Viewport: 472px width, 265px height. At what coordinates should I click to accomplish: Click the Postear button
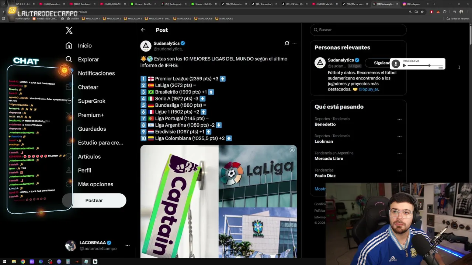(94, 200)
